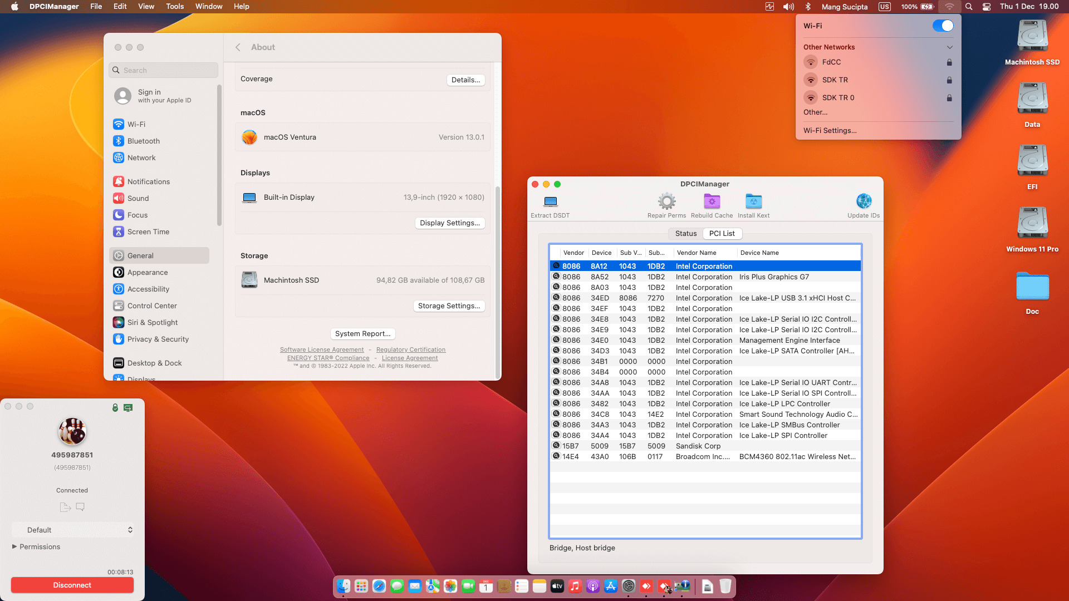Open Safari from the Dock

coord(379,586)
